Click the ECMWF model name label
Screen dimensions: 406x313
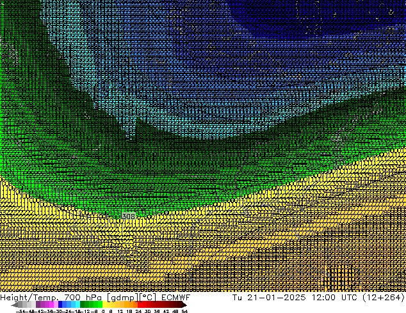[175, 298]
